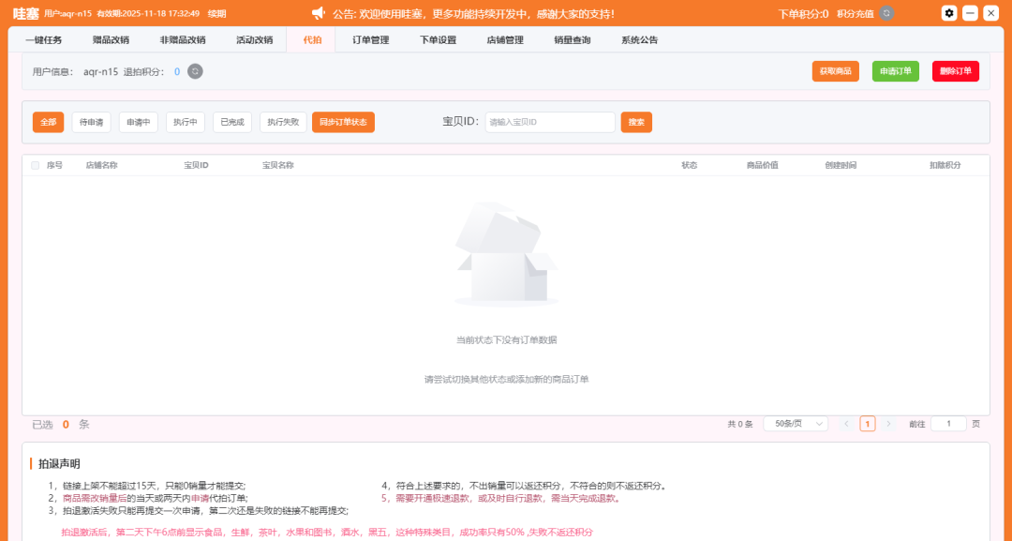This screenshot has height=541, width=1012.
Task: Click the empty box placeholder image
Action: point(506,255)
